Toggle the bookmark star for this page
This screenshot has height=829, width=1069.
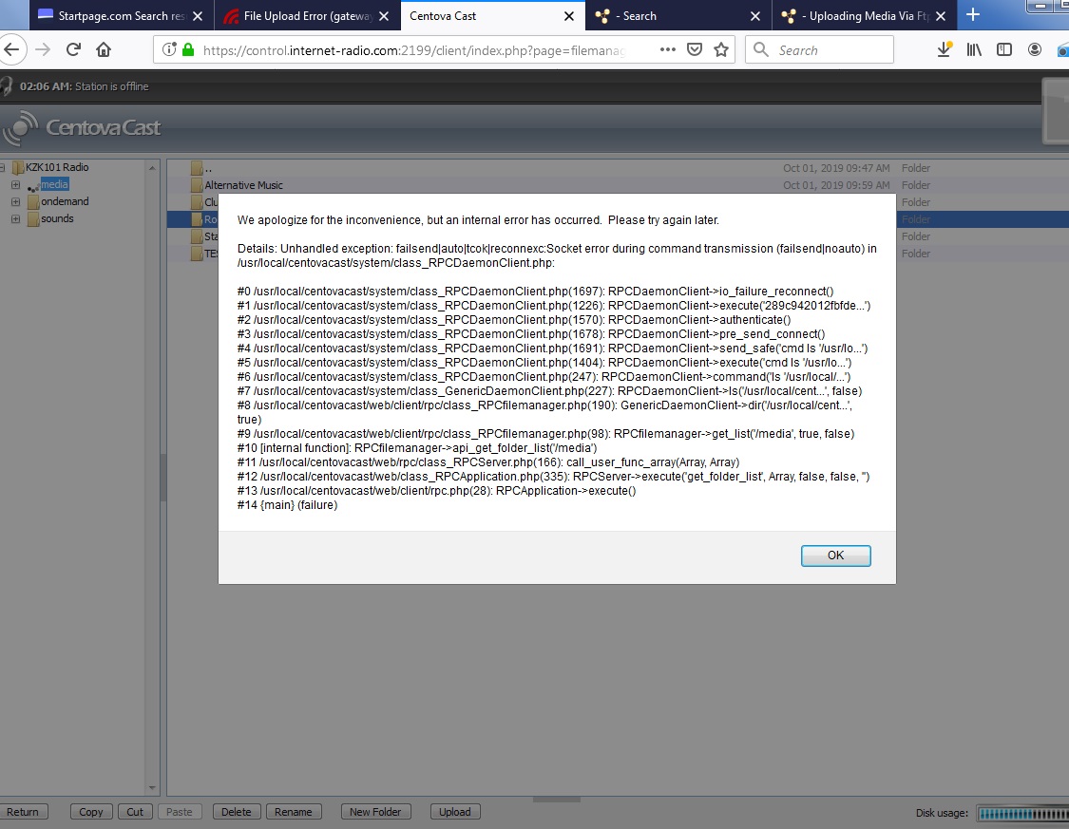[x=720, y=49]
